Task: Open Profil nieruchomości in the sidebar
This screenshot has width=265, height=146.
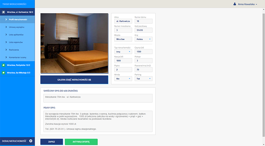Action: pos(17,19)
